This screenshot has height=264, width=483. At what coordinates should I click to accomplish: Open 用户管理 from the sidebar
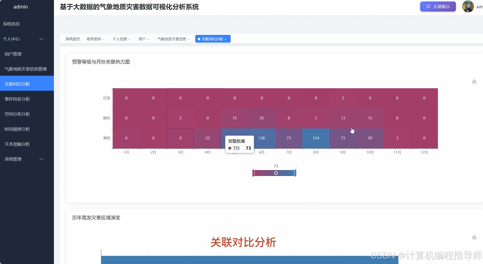[13, 54]
